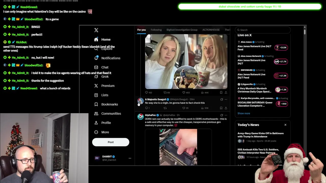
Task: Repost the photo post with 68 reposts
Action: [167, 93]
